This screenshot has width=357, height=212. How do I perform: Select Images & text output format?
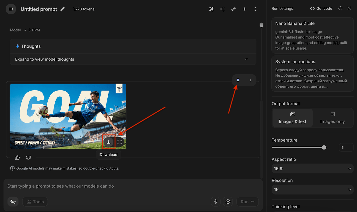tap(292, 118)
